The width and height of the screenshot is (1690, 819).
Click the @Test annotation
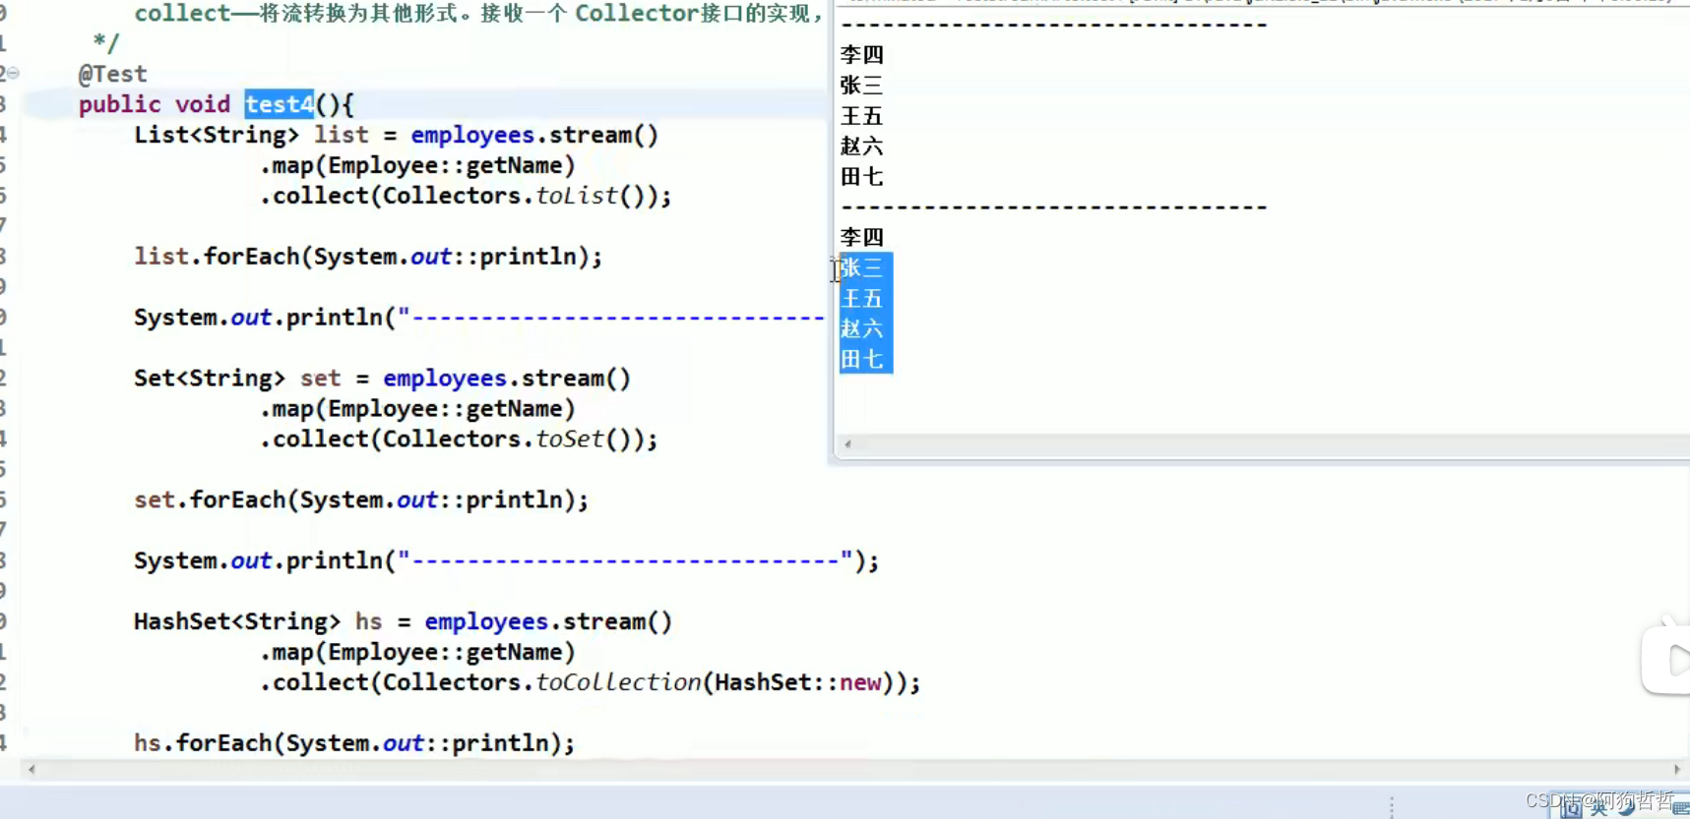pyautogui.click(x=113, y=74)
